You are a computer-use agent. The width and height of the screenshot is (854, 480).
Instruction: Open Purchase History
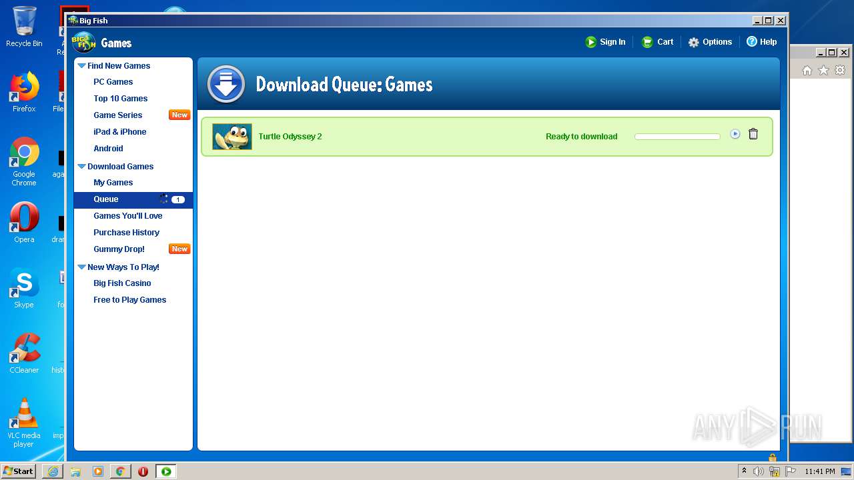[x=127, y=233]
